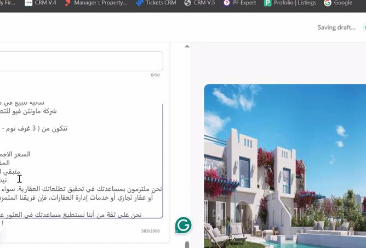
Task: Click the PF Expert round favicon
Action: (227, 3)
